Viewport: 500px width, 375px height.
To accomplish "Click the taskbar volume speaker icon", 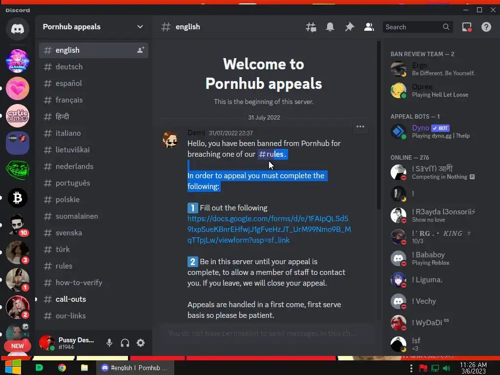I will pyautogui.click(x=446, y=368).
